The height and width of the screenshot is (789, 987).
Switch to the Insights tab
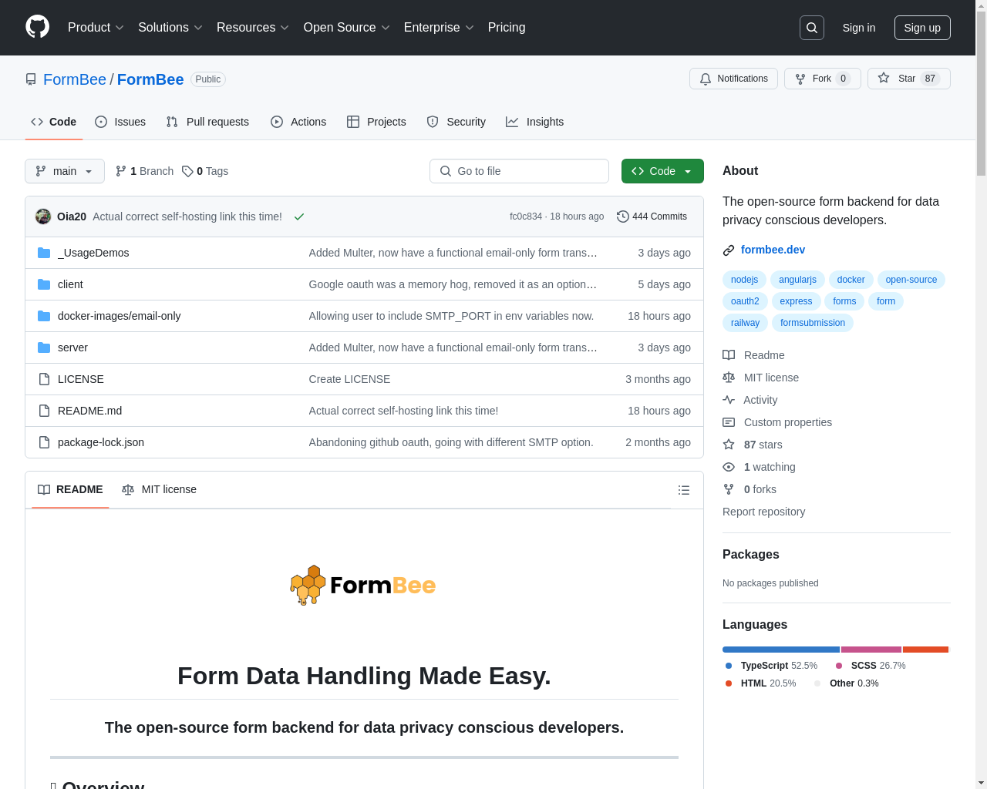tap(535, 122)
